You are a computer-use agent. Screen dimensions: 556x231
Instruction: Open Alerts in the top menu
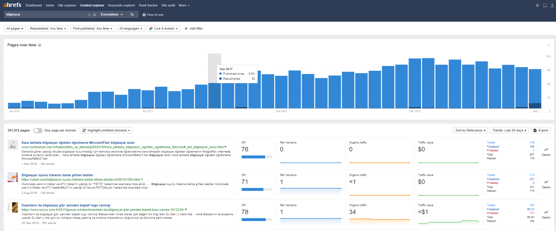(50, 5)
